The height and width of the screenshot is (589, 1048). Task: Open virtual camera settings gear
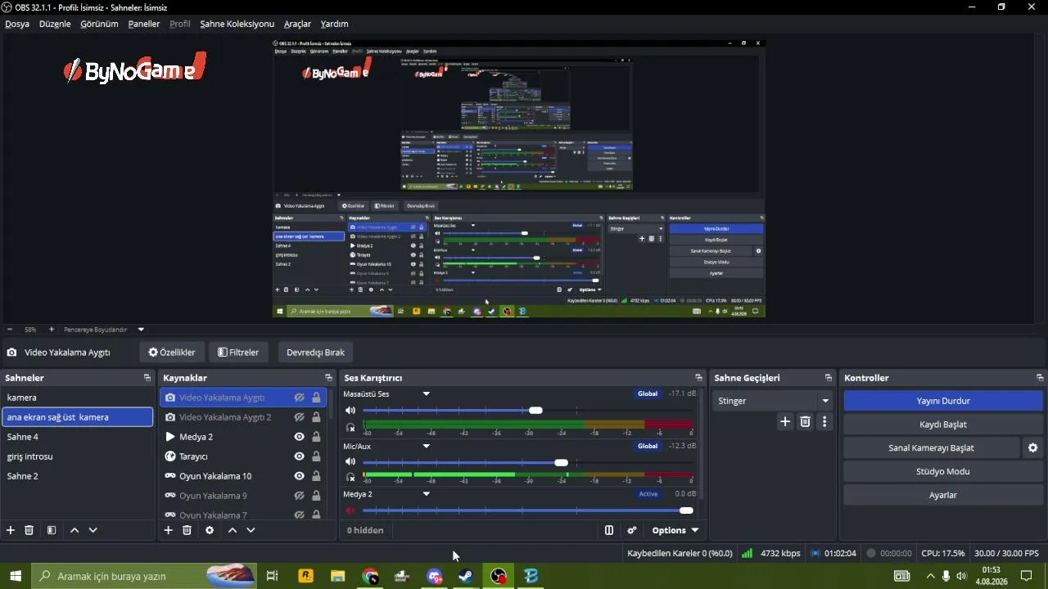coord(1033,447)
